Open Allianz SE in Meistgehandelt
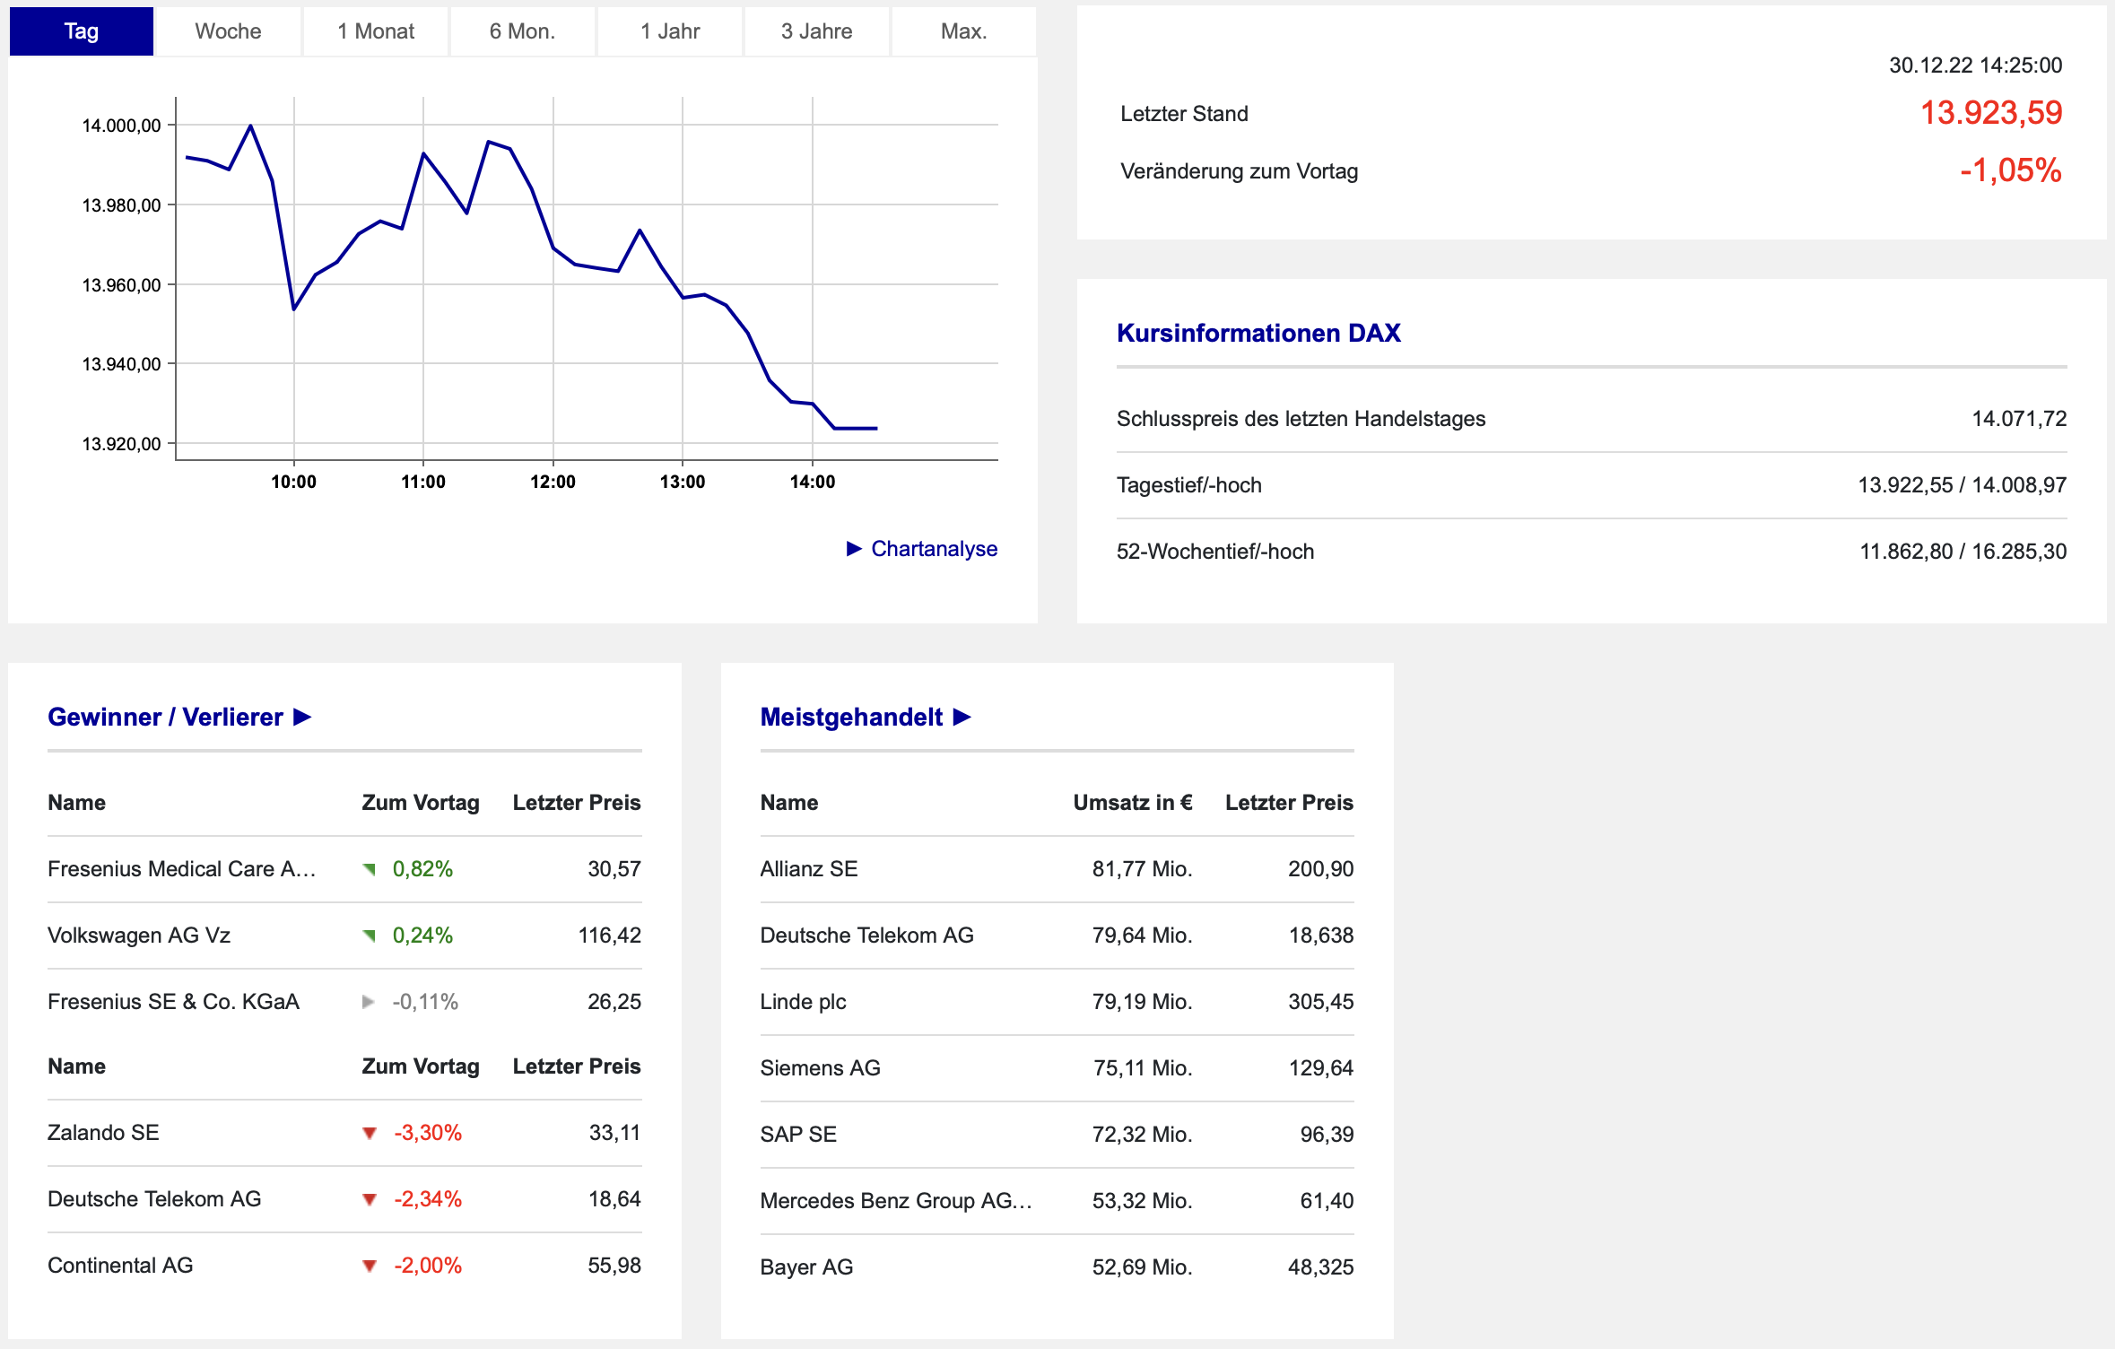Image resolution: width=2115 pixels, height=1349 pixels. [809, 869]
